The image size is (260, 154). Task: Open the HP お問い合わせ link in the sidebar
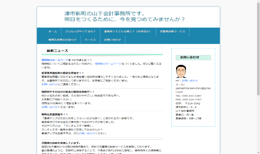[x=190, y=80]
